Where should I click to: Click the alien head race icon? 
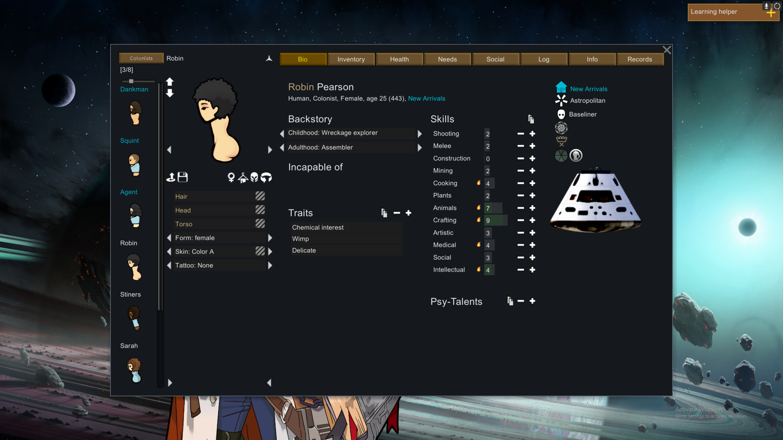pyautogui.click(x=254, y=177)
